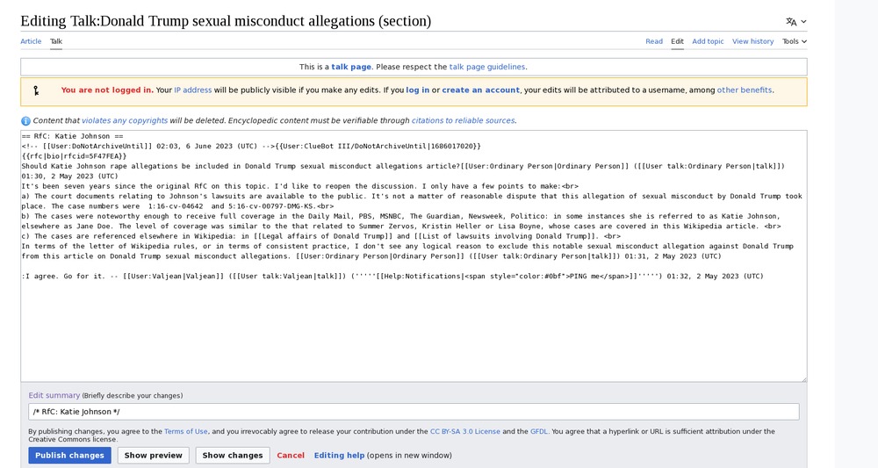Viewport: 878px width, 468px height.
Task: Click inside the Edit summary field
Action: pyautogui.click(x=414, y=412)
